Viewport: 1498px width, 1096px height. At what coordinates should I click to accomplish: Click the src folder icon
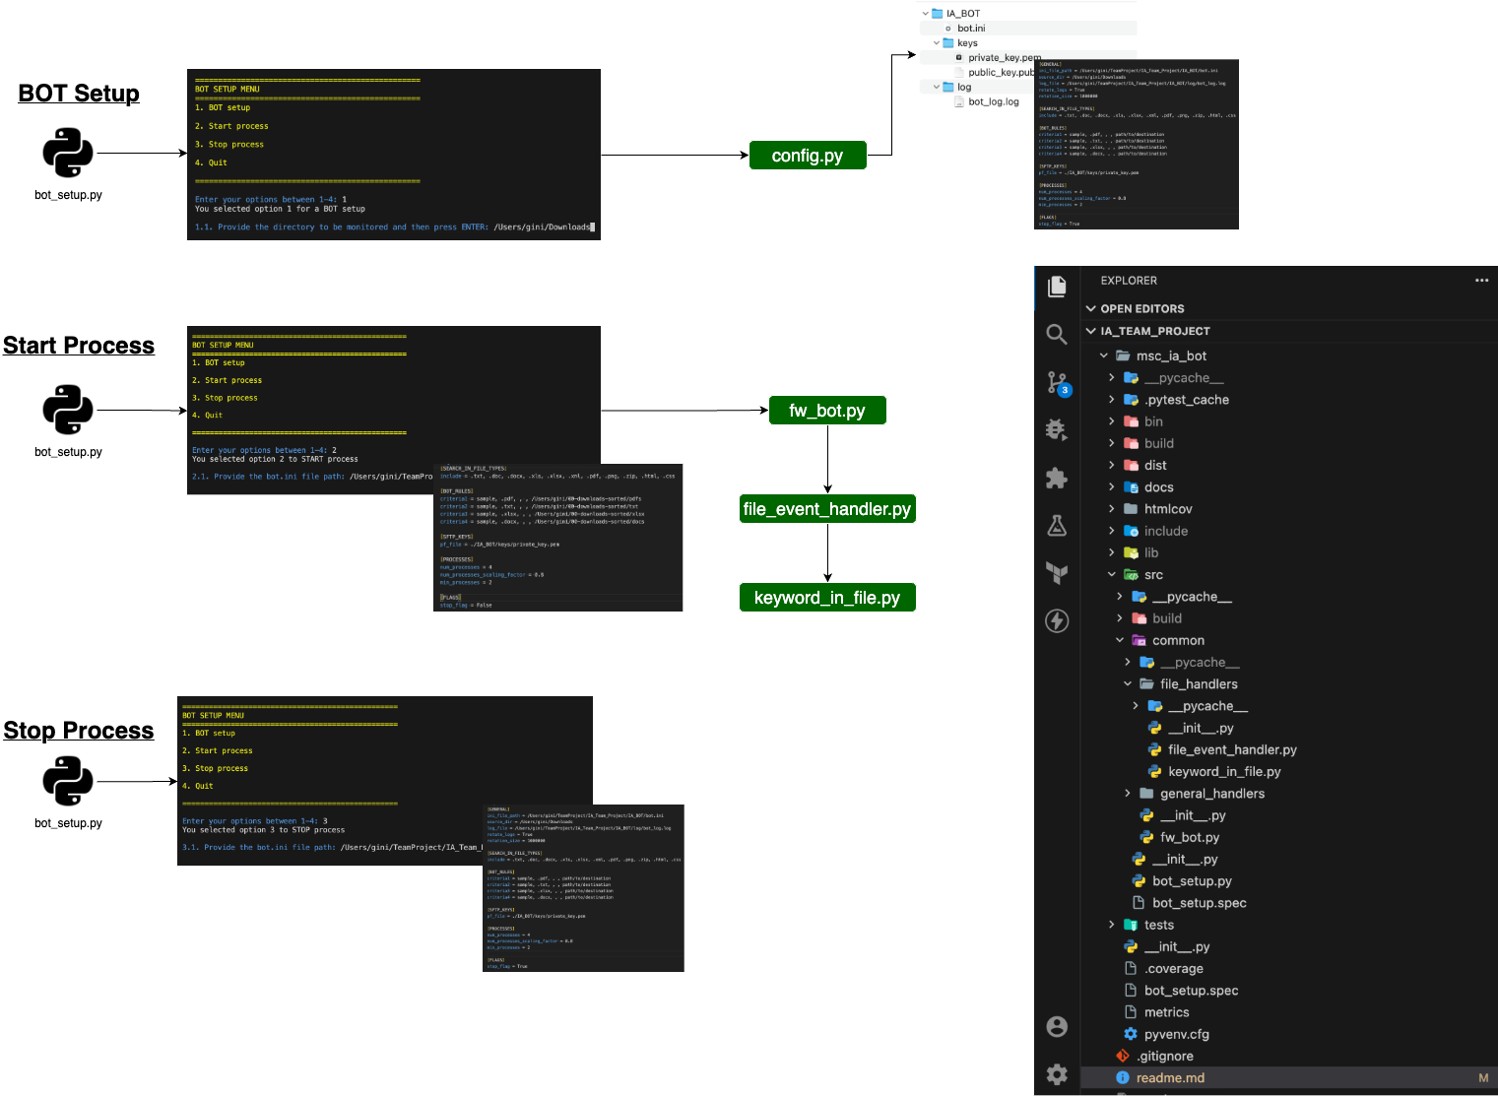[1131, 575]
